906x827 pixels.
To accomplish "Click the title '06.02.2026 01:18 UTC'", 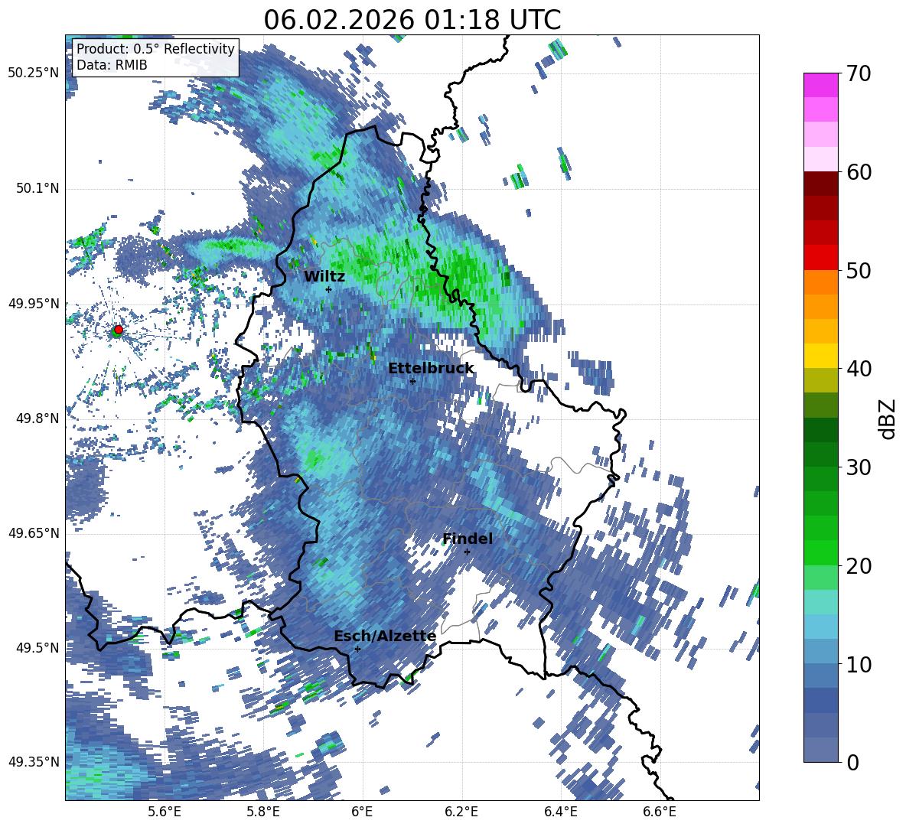I will click(412, 20).
